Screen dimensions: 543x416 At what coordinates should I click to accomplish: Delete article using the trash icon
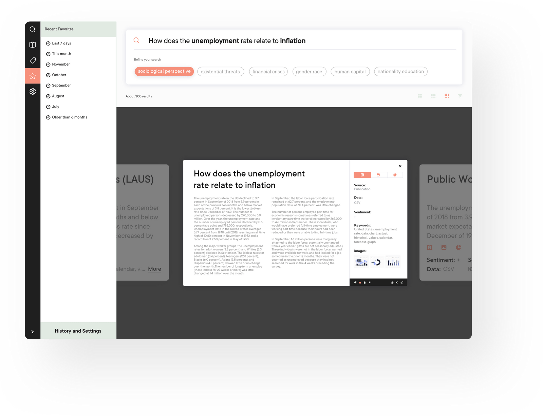(365, 282)
